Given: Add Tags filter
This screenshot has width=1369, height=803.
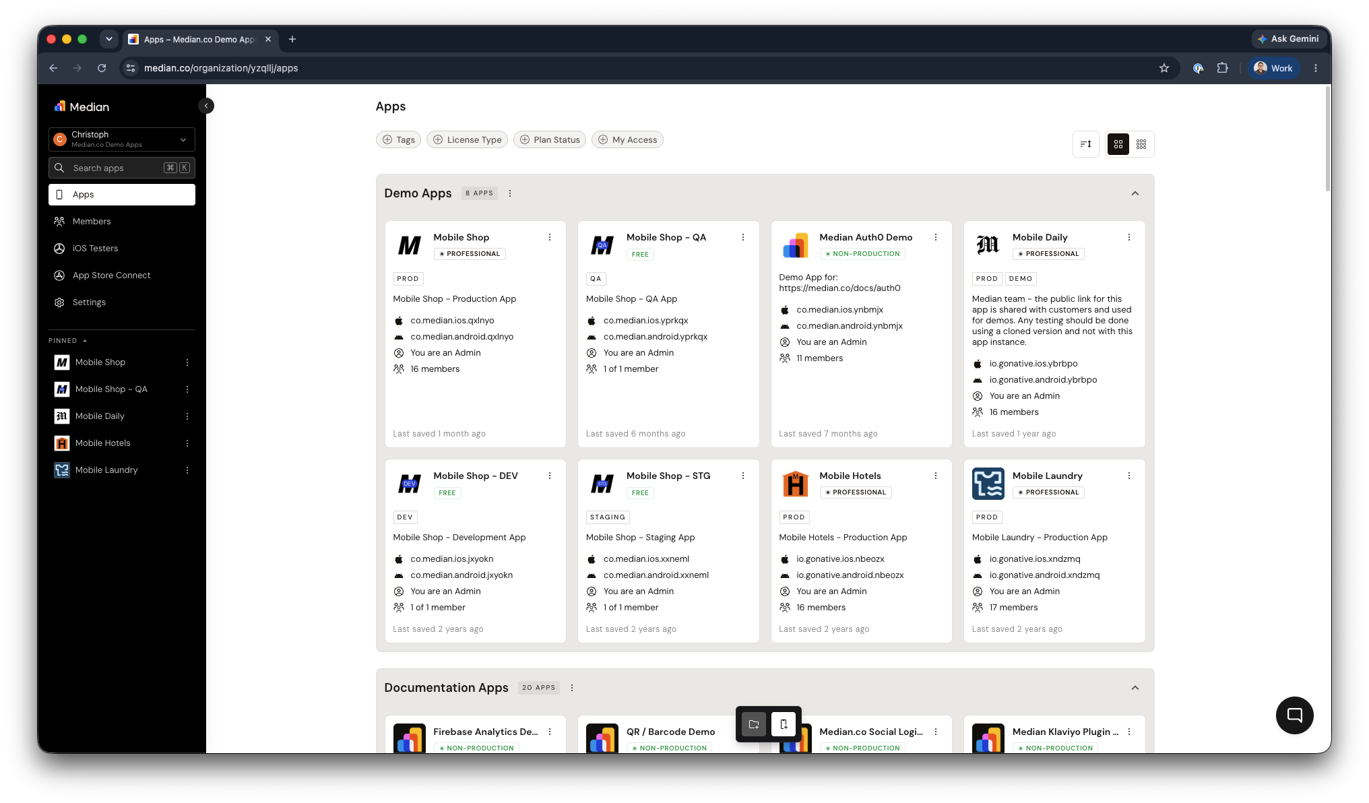Looking at the screenshot, I should click(x=398, y=139).
